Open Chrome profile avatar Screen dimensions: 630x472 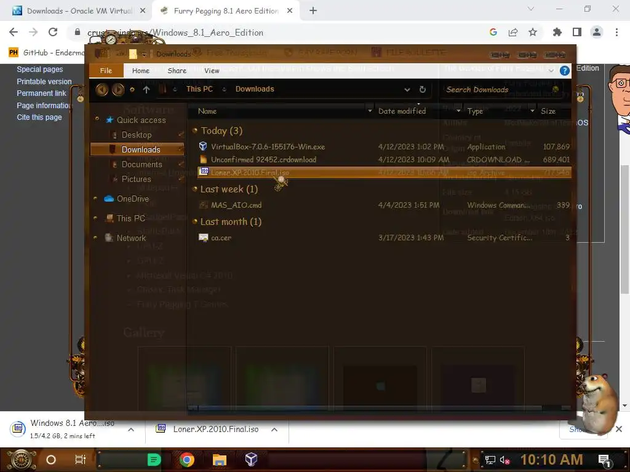[x=597, y=32]
